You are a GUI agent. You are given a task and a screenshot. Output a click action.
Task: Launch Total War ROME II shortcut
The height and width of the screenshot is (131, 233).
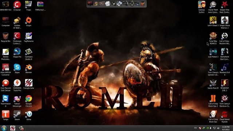click(x=213, y=38)
